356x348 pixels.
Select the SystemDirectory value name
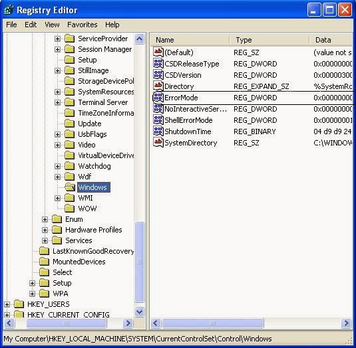[x=191, y=143]
